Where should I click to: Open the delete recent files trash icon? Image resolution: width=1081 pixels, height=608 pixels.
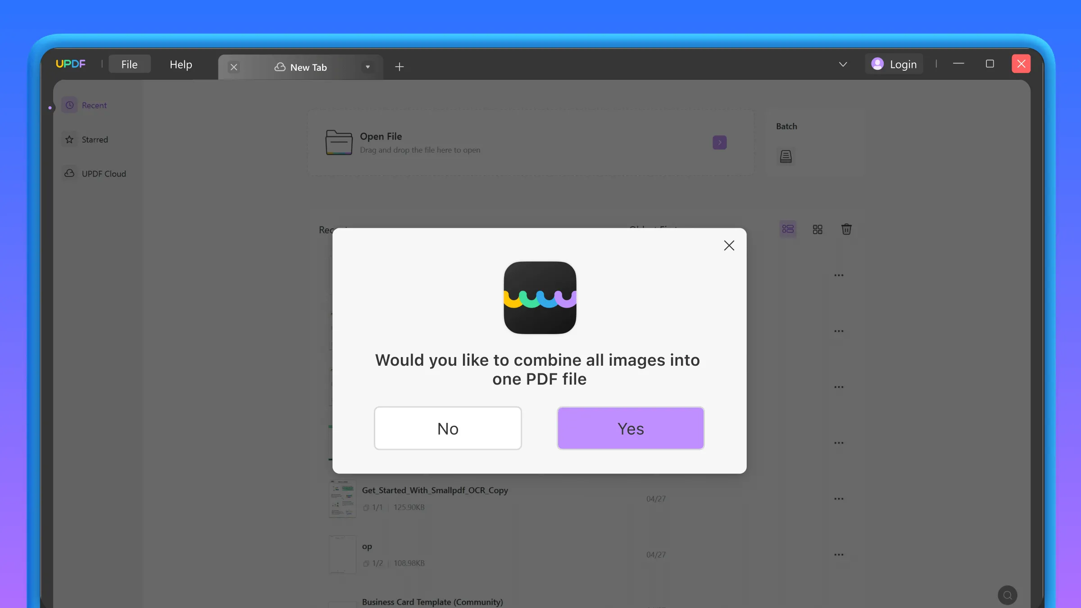click(x=846, y=229)
